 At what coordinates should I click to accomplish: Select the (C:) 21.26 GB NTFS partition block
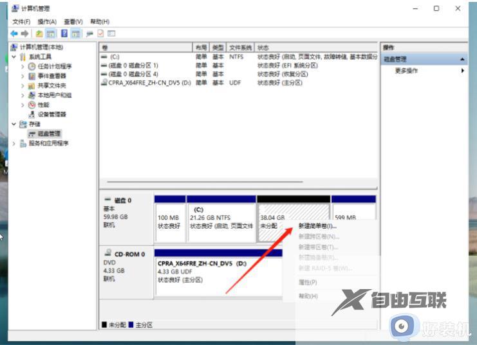point(221,219)
